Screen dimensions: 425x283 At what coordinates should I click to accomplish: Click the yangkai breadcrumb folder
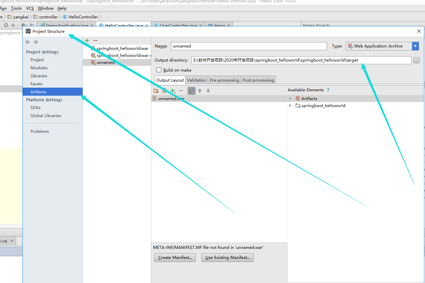pyautogui.click(x=18, y=17)
